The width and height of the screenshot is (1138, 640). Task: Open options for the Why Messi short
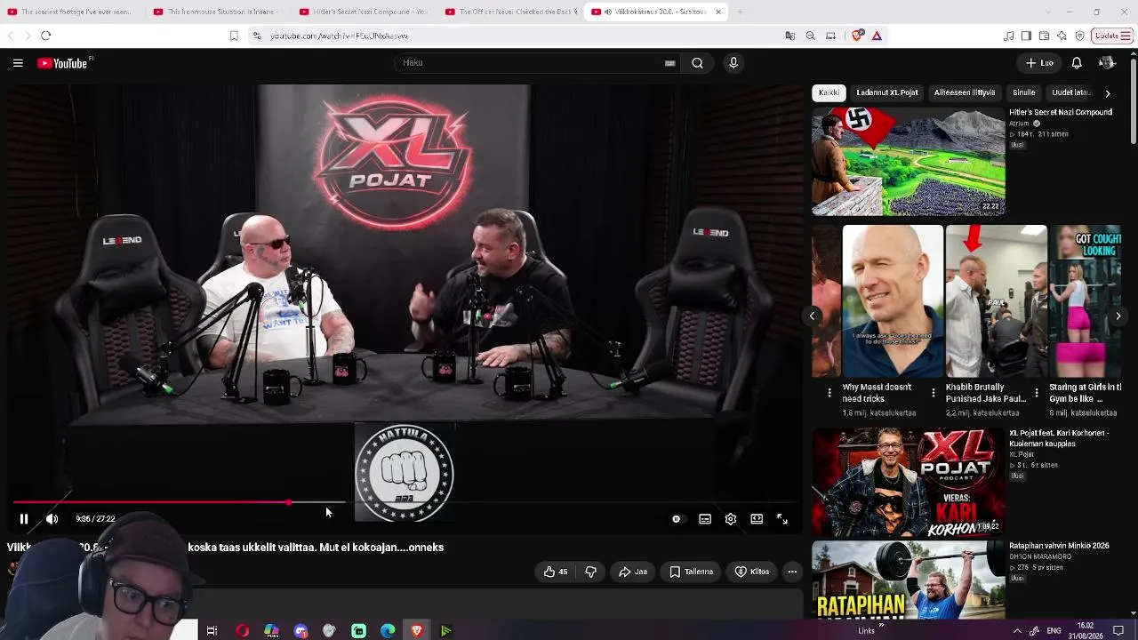click(x=933, y=392)
